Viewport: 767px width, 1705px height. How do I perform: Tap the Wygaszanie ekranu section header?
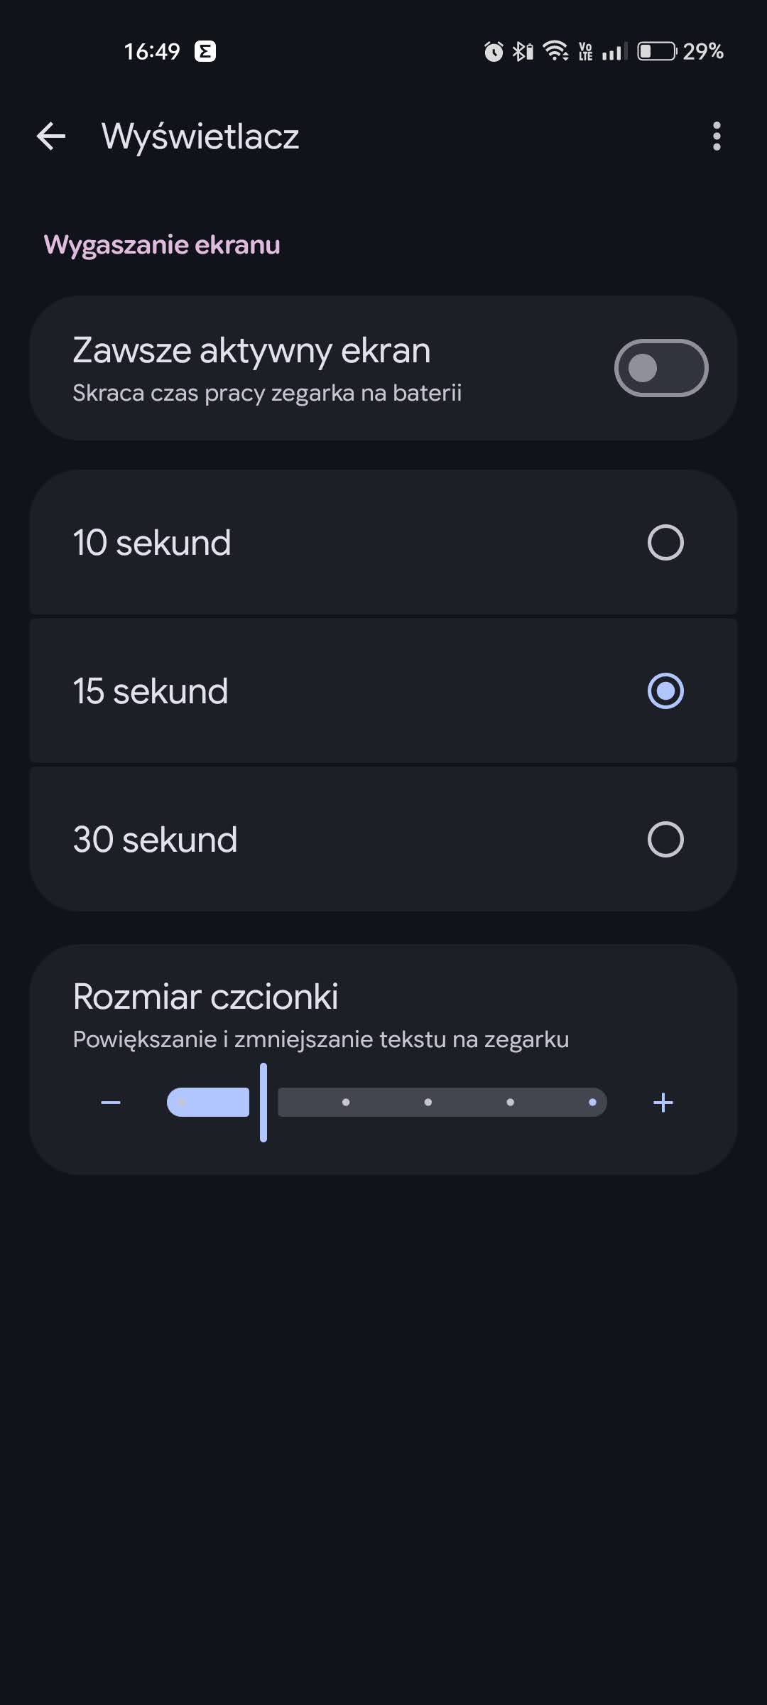[x=162, y=245]
